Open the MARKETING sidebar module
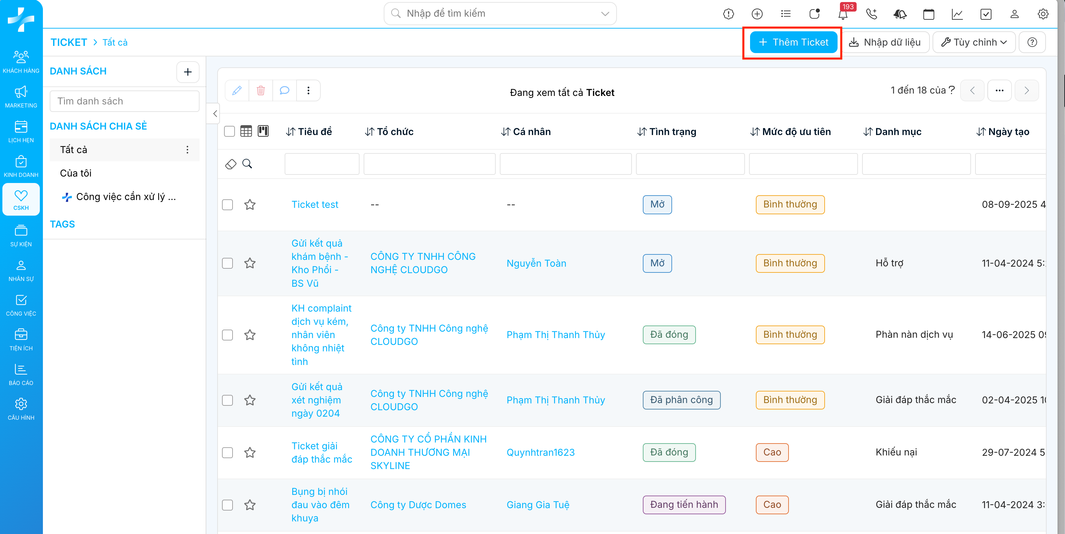This screenshot has height=534, width=1065. 21,97
